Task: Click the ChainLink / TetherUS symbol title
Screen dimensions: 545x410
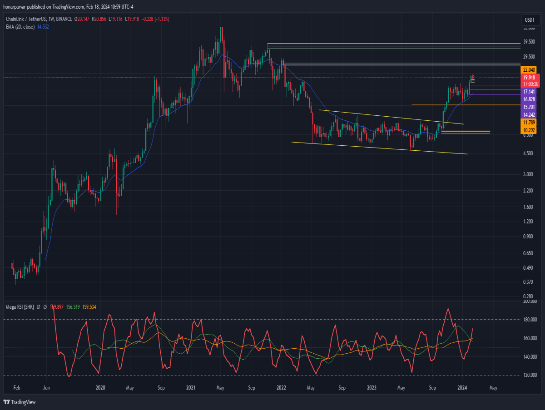Action: click(25, 20)
